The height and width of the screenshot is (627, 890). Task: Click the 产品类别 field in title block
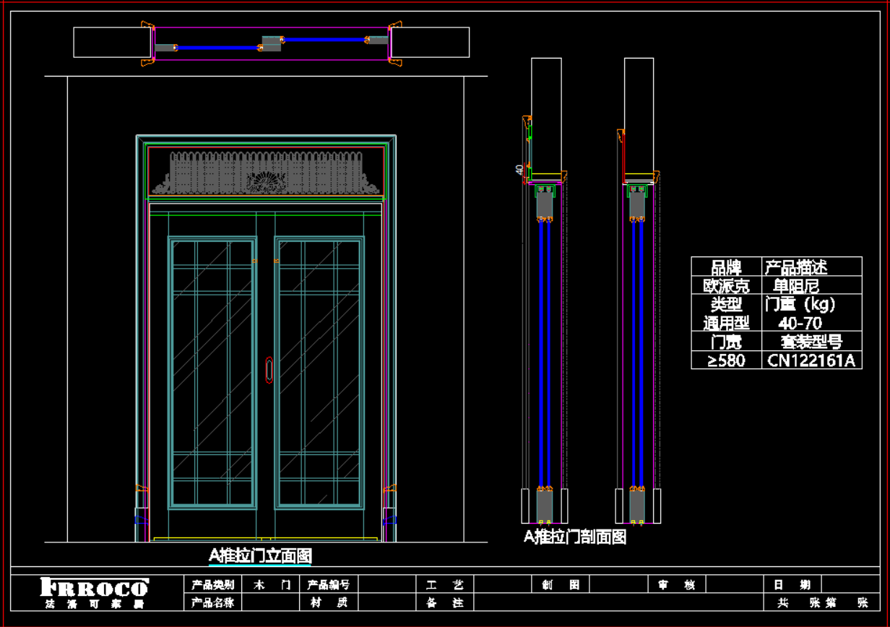212,584
